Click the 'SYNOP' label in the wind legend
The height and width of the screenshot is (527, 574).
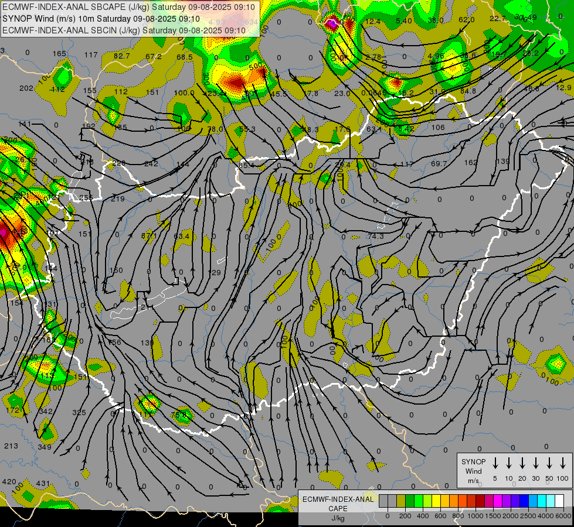tap(473, 462)
